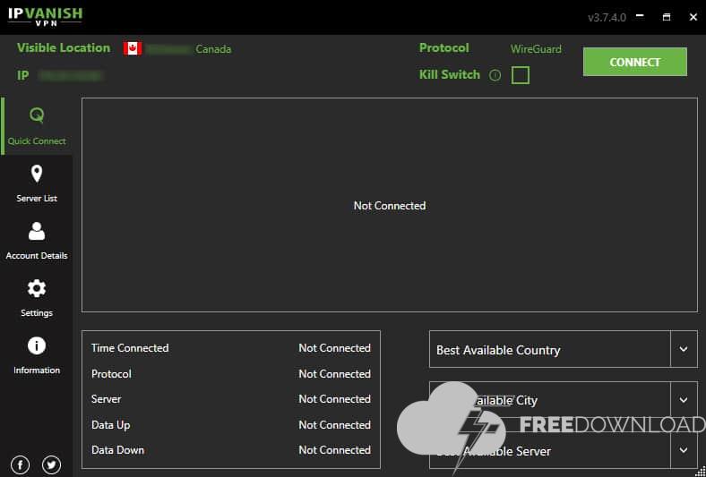This screenshot has height=477, width=706.
Task: Select the Best Available Country field
Action: [x=548, y=350]
